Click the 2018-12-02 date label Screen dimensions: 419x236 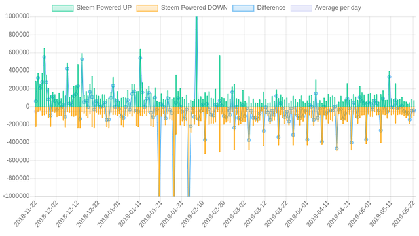[x=46, y=214]
